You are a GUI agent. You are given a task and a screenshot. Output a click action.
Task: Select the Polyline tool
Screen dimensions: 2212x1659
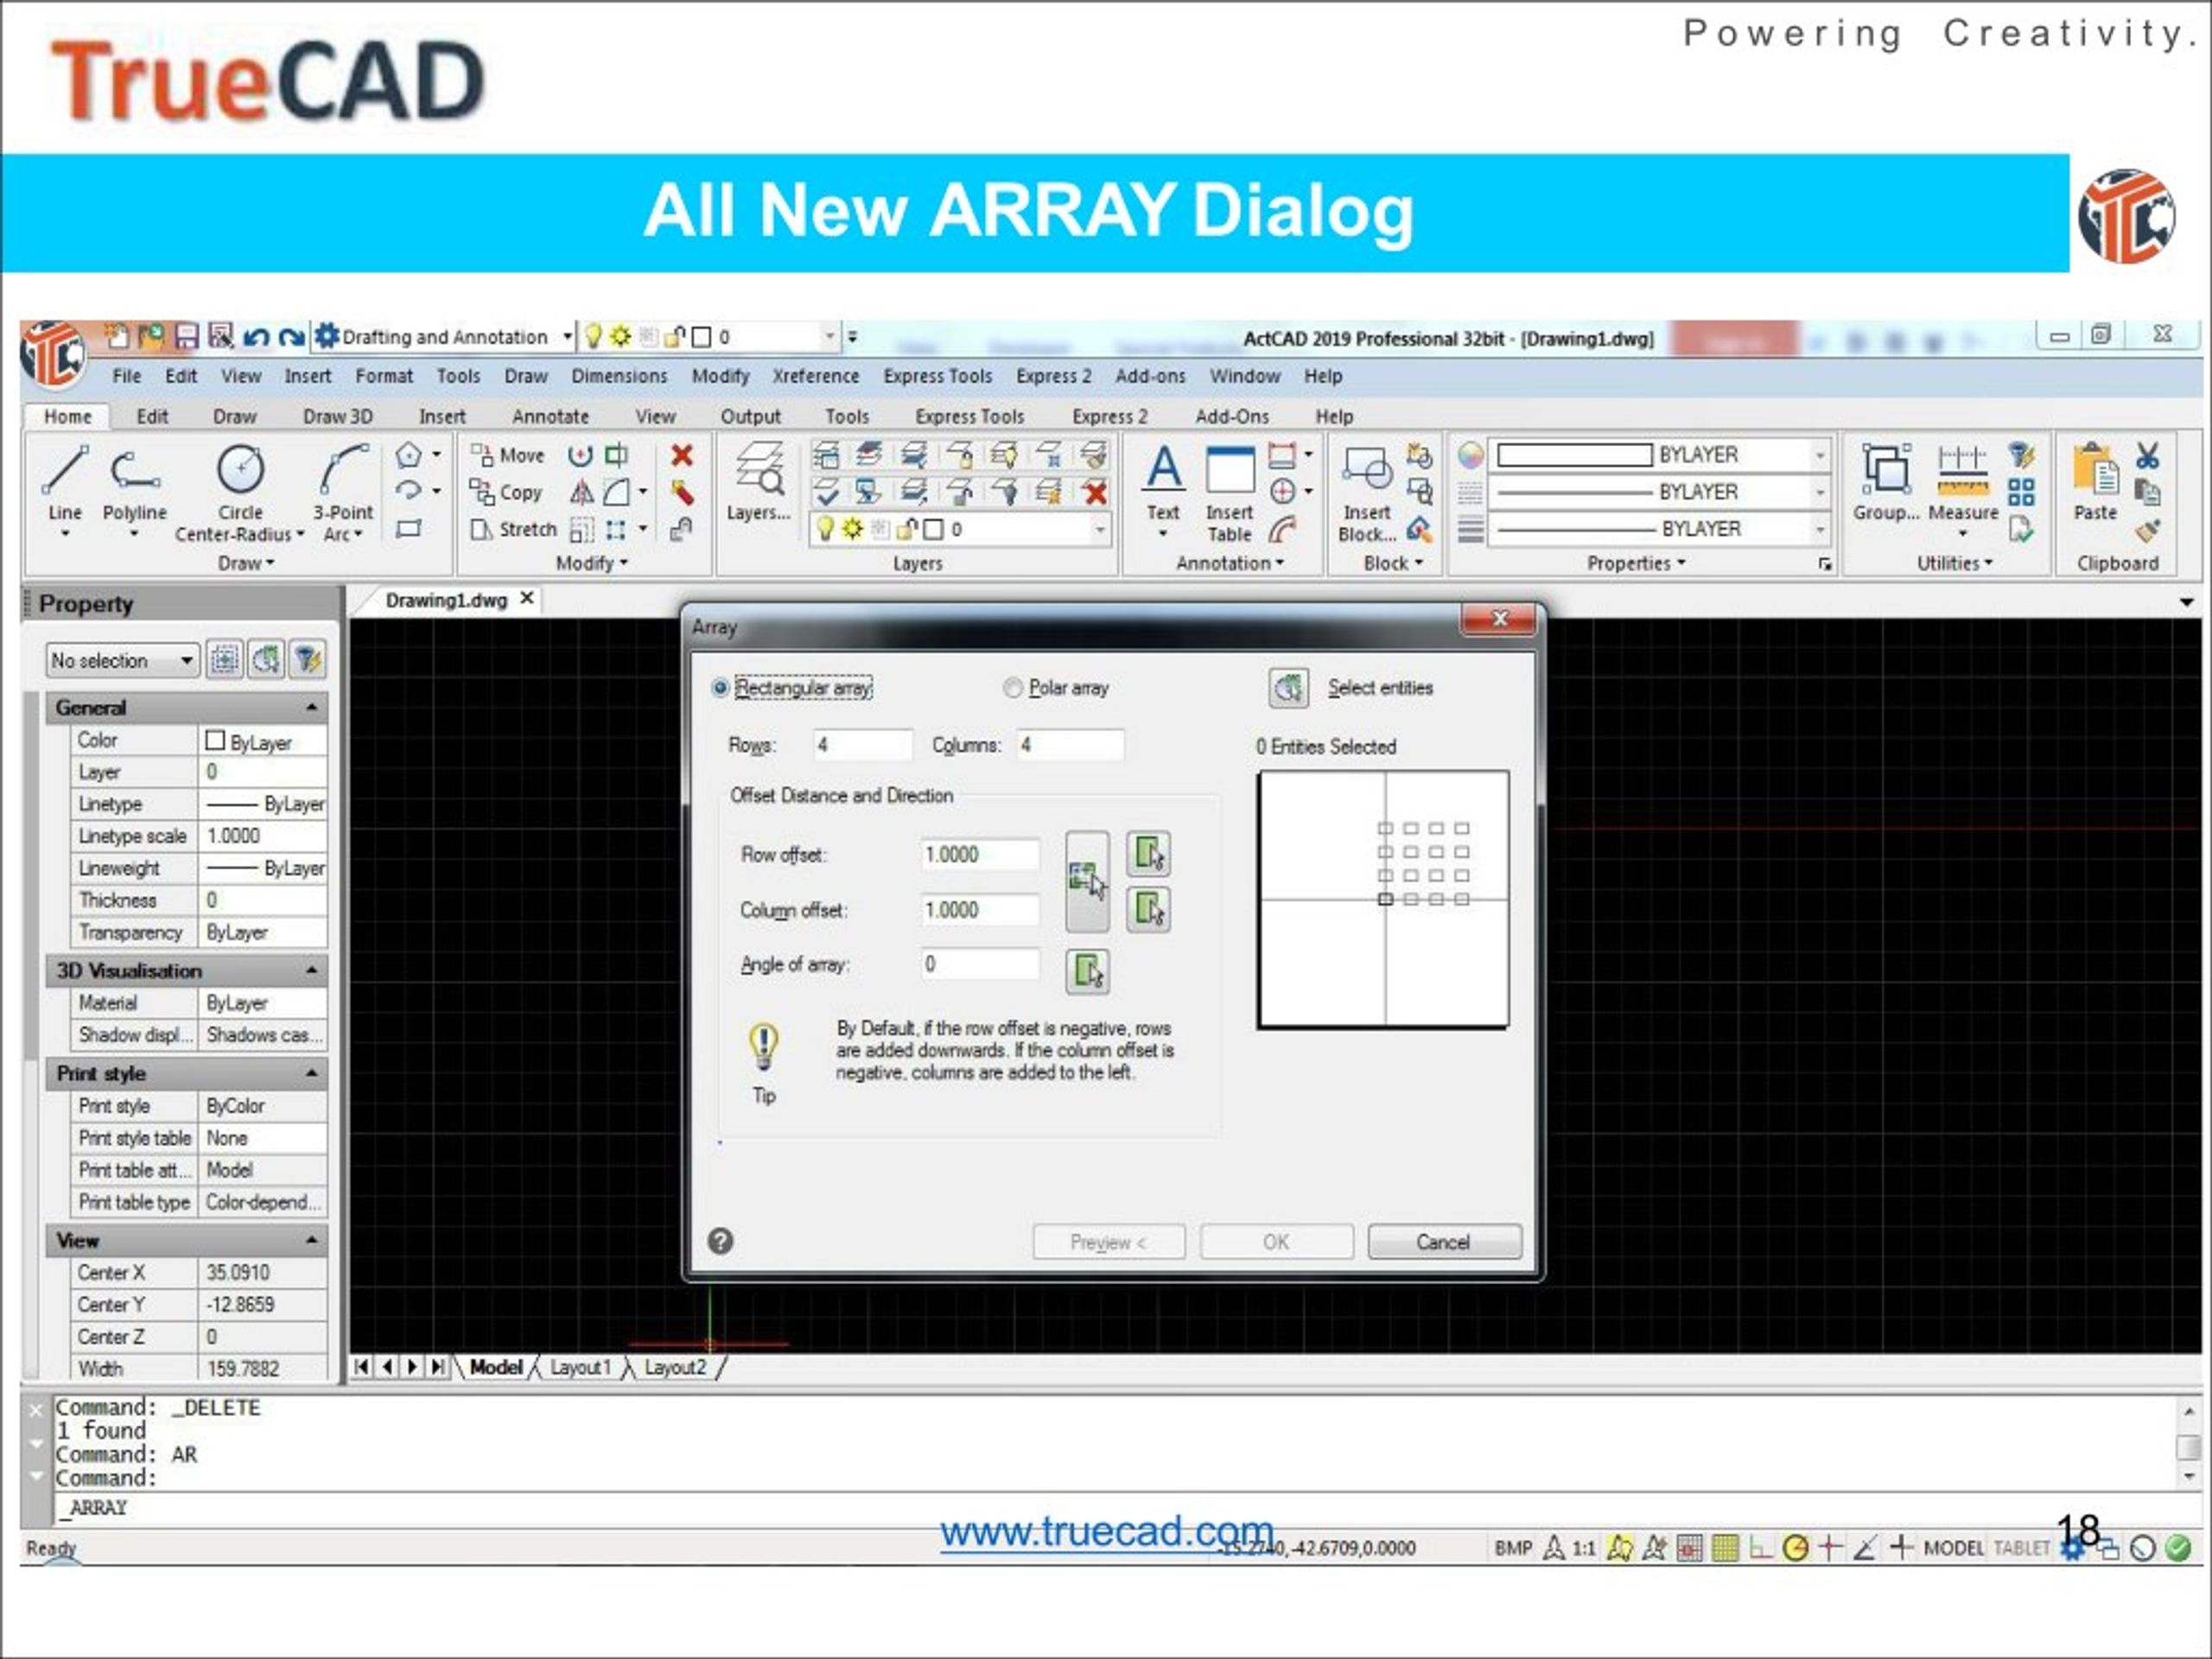134,483
